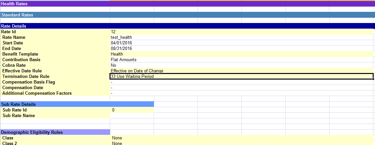The width and height of the screenshot is (375, 145).
Task: Click the Class 2 label cell
Action: (x=55, y=143)
